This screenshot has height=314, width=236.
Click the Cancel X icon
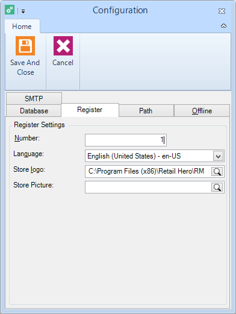point(63,46)
